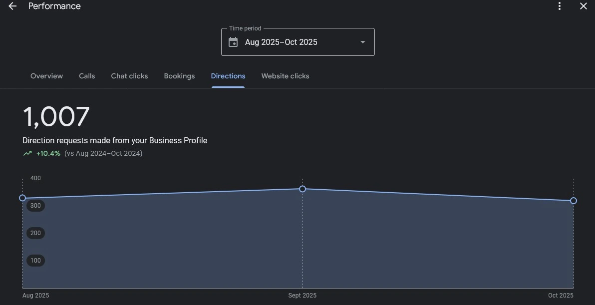Select the Sept 2025 data point circle

[302, 189]
